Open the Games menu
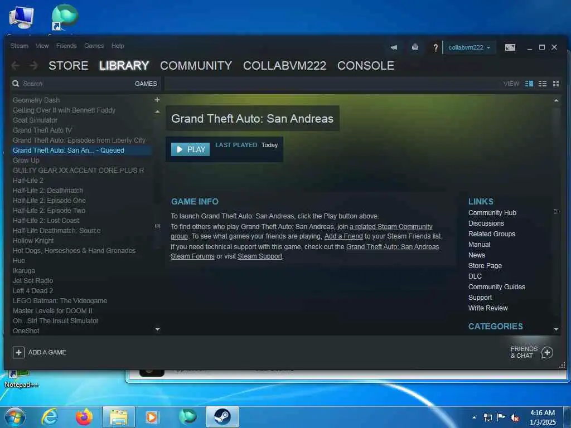Viewport: 571px width, 428px height. [94, 46]
